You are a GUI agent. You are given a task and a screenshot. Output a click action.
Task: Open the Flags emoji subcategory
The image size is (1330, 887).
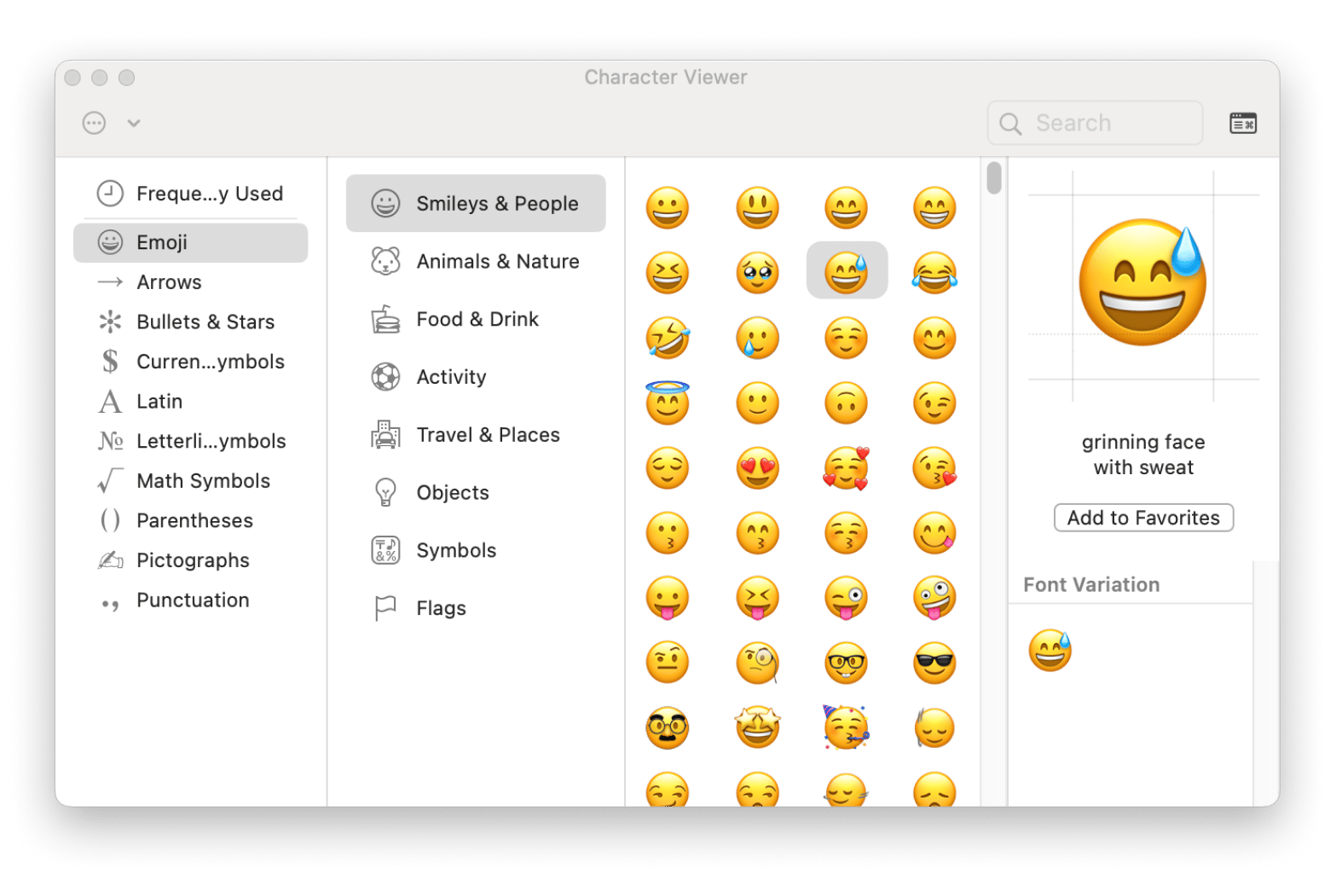click(441, 608)
